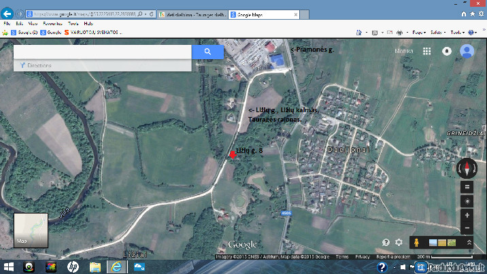This screenshot has height=274, width=487.
Task: Click the address bar URL field
Action: [84, 14]
